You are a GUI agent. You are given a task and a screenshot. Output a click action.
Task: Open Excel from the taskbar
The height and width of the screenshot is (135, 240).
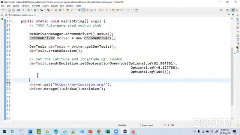tap(108, 132)
